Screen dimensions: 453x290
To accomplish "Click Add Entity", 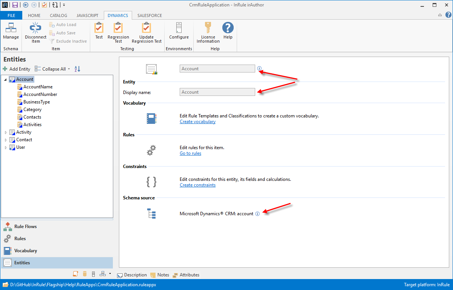I will [x=17, y=69].
